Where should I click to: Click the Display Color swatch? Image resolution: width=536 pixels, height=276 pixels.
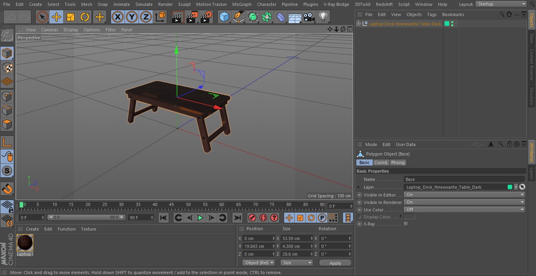click(x=409, y=216)
